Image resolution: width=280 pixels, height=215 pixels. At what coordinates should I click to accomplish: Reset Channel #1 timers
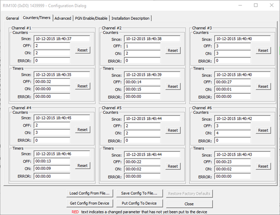pyautogui.click(x=82, y=86)
